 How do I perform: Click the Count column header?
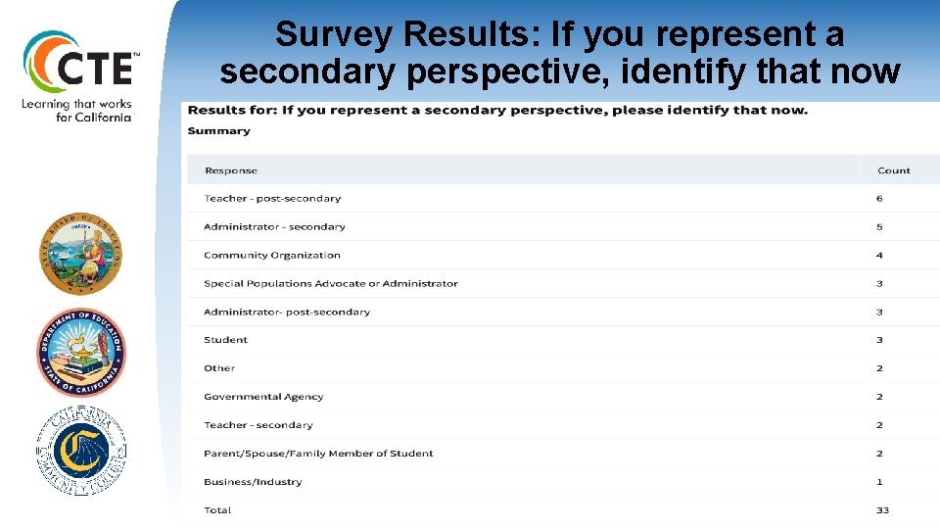[x=893, y=170]
